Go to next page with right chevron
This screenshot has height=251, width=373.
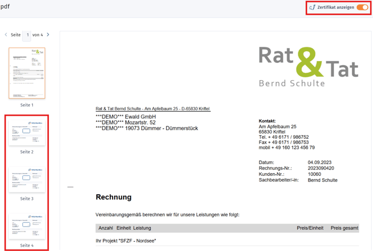coord(48,35)
